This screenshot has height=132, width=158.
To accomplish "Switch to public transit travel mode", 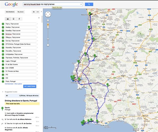I will click(x=13, y=19).
